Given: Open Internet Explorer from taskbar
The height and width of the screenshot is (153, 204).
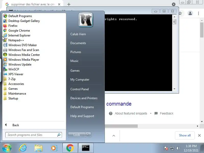Looking at the screenshot, I should [x=23, y=148].
